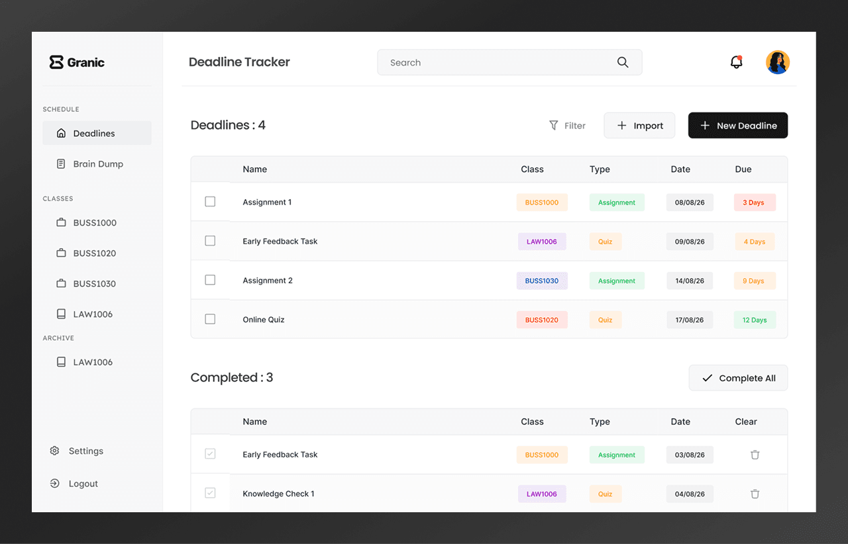
Task: Delete completed Early Feedback Task via trash icon
Action: (x=755, y=455)
